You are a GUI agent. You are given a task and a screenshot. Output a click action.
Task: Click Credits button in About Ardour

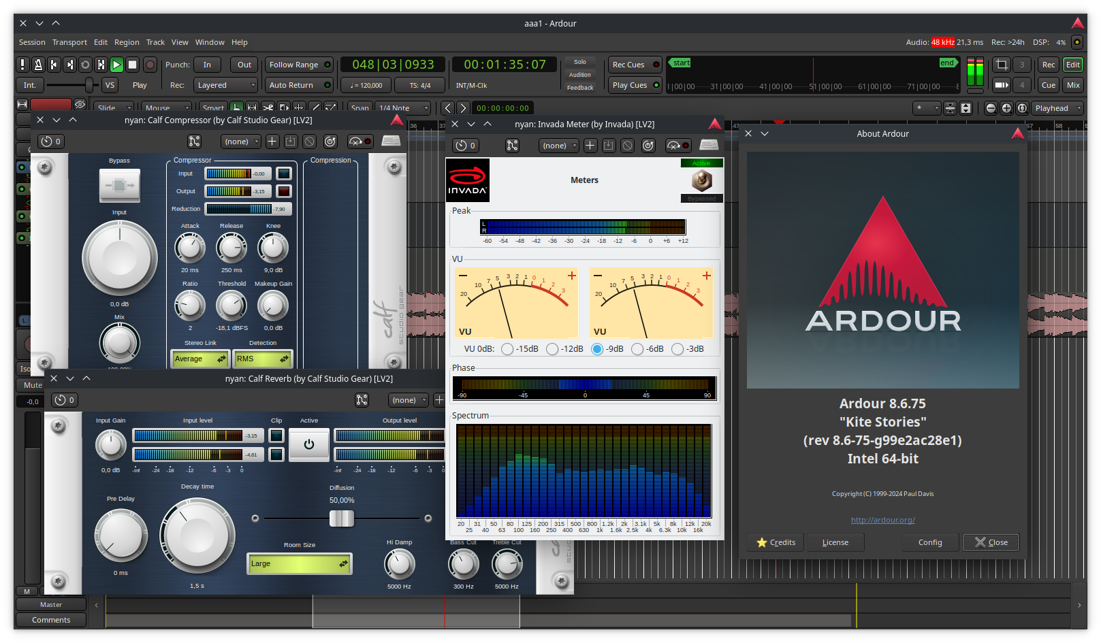coord(776,542)
